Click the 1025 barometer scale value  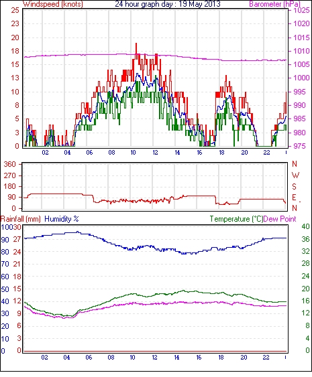[x=301, y=10]
